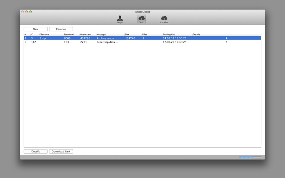Viewport: 285px width, 178px height.
Task: Click the New button
Action: click(36, 29)
